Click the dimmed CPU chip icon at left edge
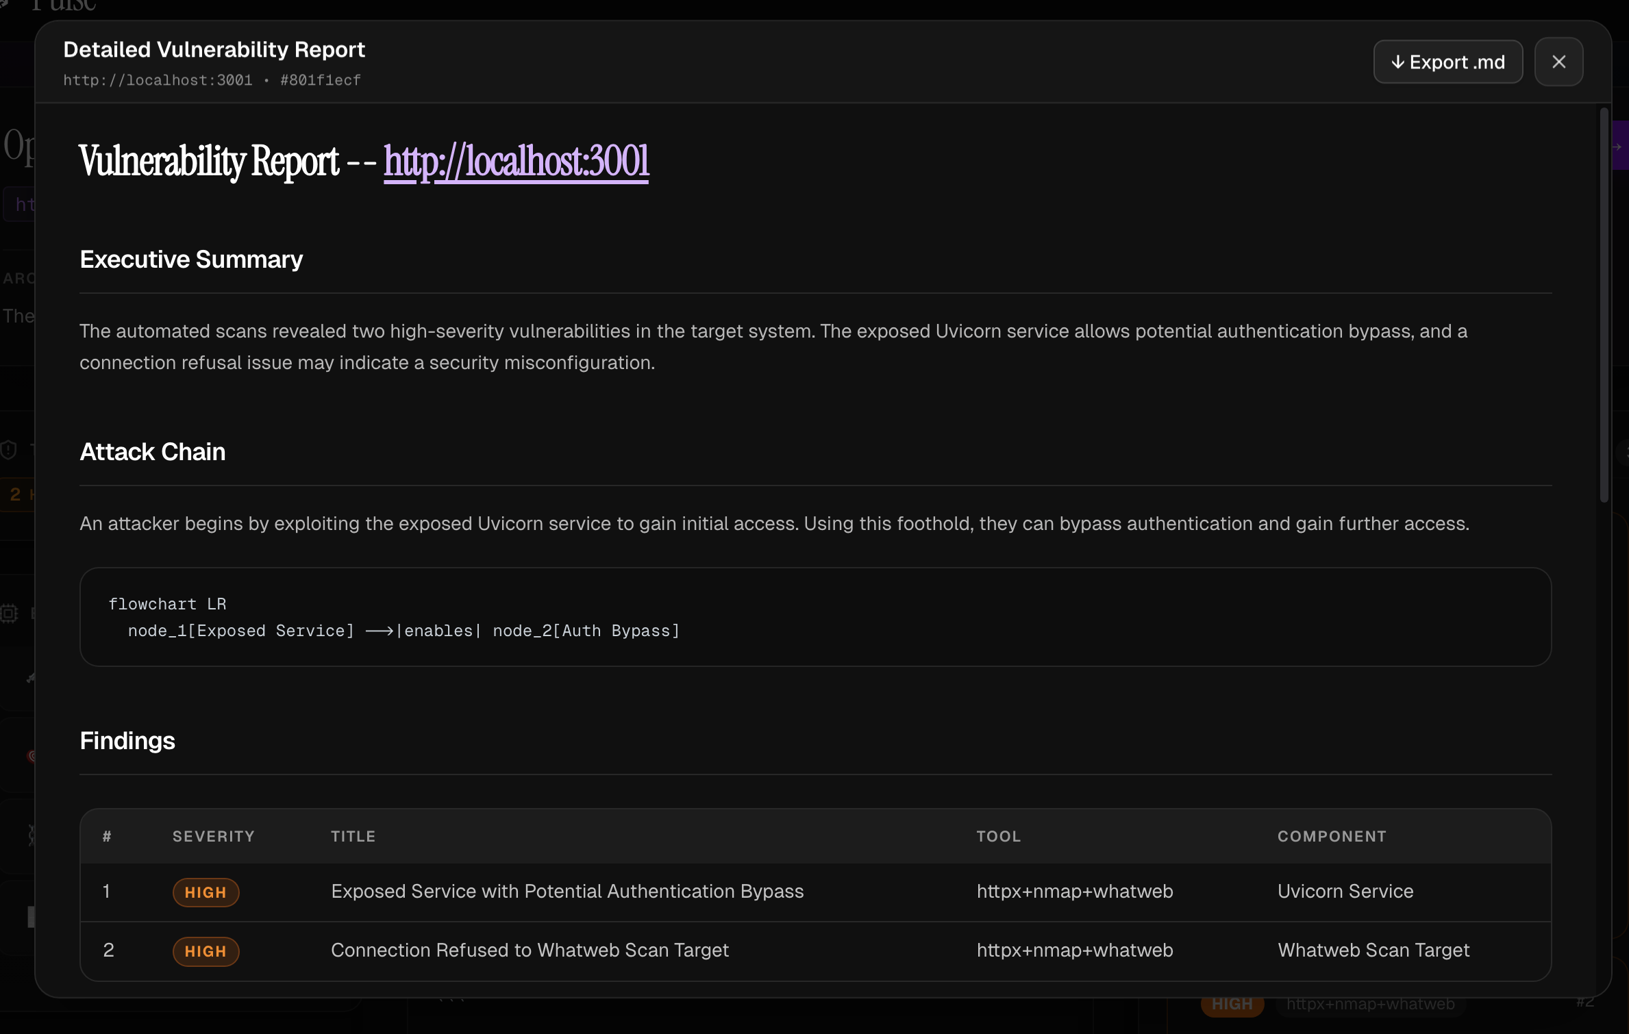The height and width of the screenshot is (1034, 1629). 9,613
